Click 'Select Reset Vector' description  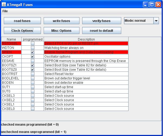click(86, 74)
